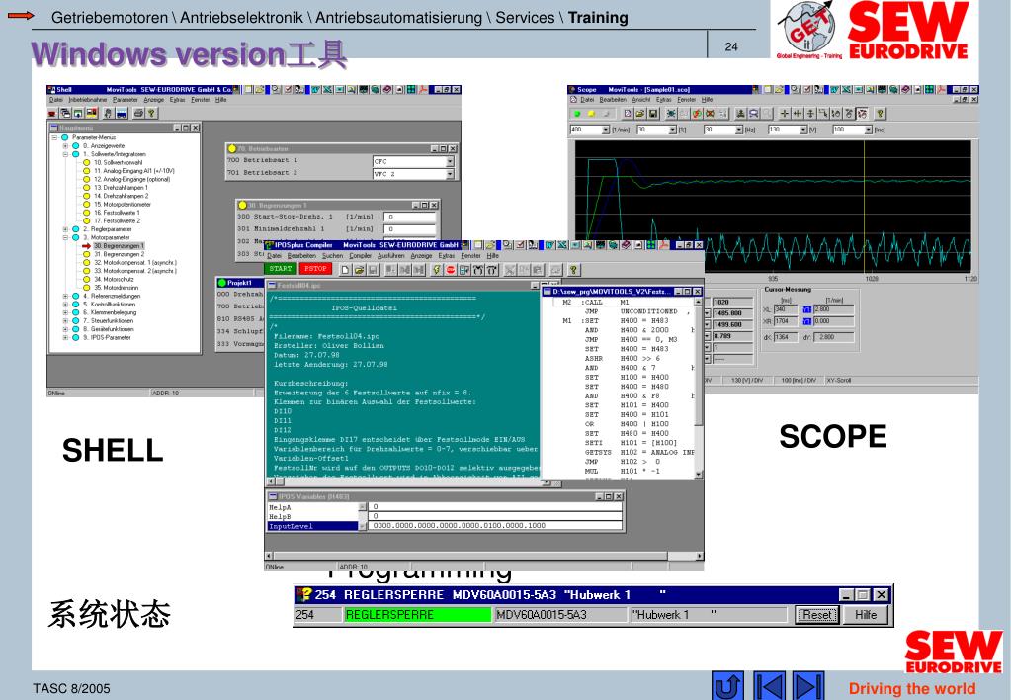The image size is (1011, 700).
Task: Click the vertical scrollbar of the assembler listing window
Action: [699, 388]
